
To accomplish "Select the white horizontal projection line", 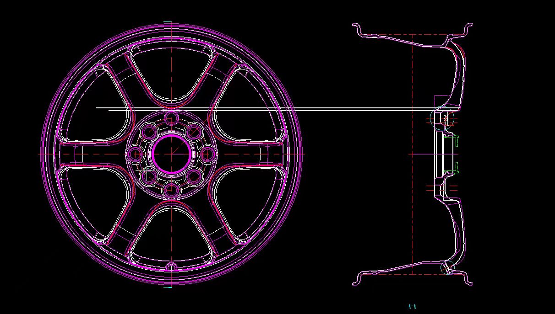I will 275,109.
